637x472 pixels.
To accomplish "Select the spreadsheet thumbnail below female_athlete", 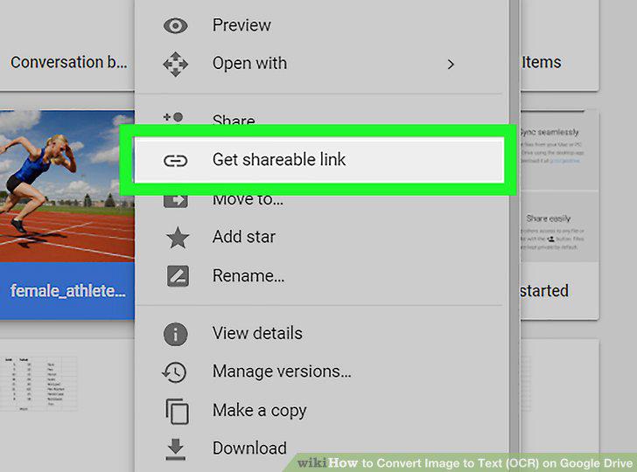I will [39, 384].
